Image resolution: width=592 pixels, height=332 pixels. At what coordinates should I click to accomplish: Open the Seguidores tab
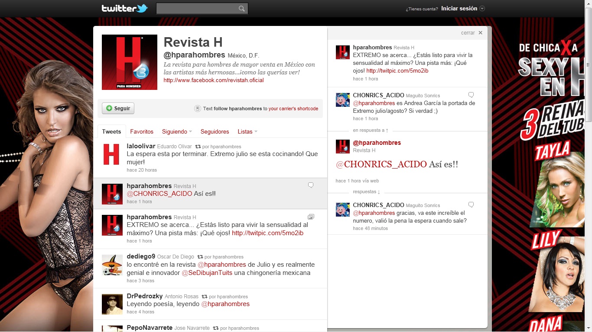tap(215, 131)
